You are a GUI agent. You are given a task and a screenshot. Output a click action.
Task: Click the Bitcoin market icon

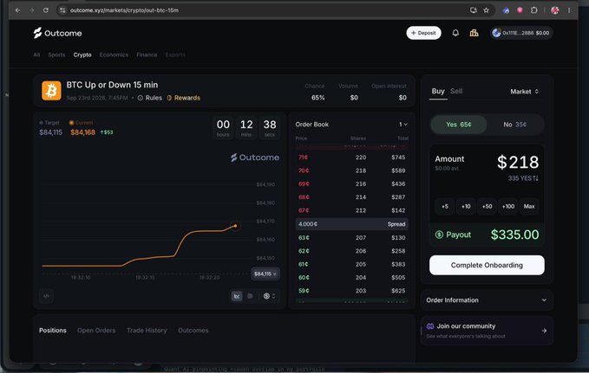pos(51,91)
